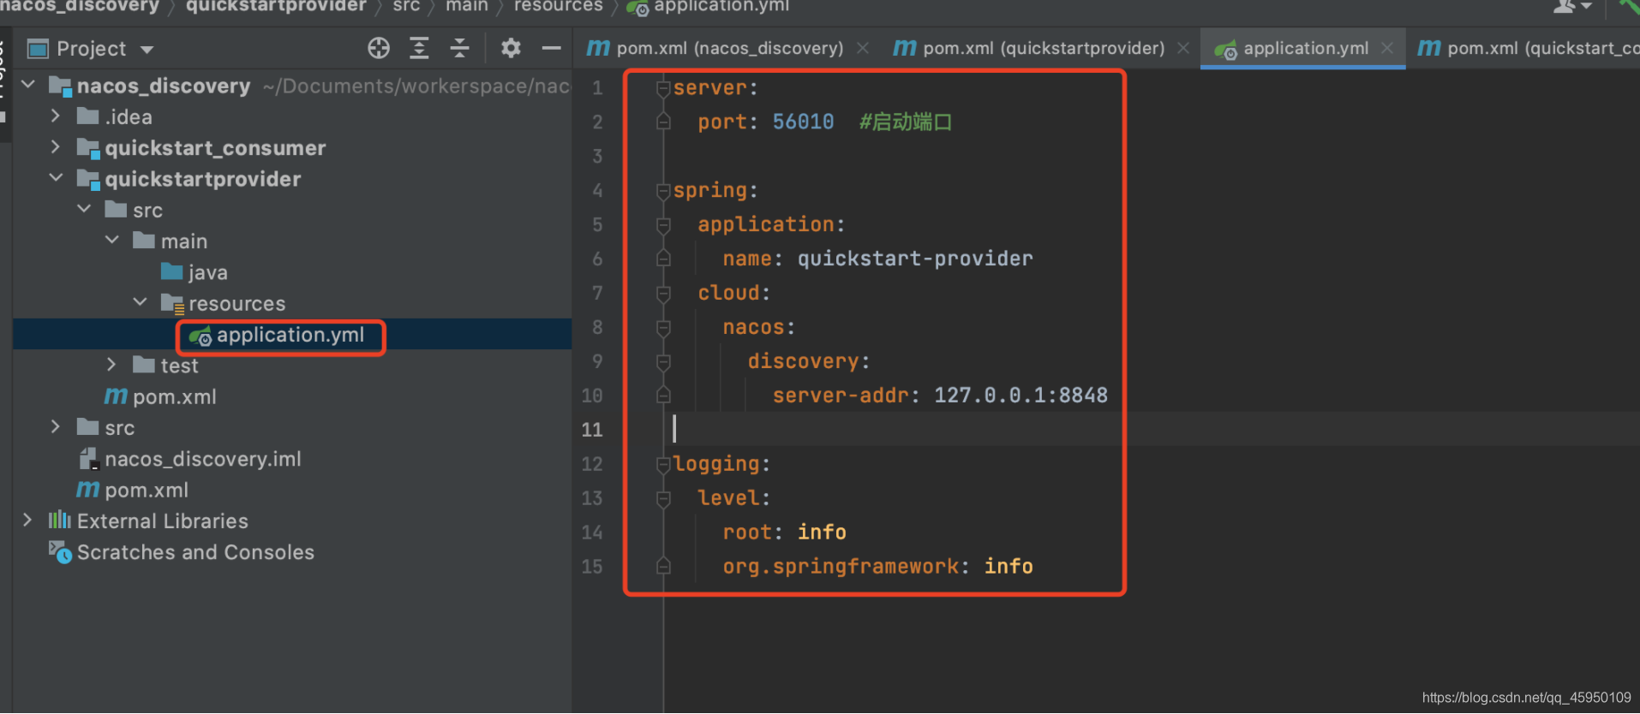This screenshot has height=714, width=1640.
Task: Hide the Project panel with minus icon
Action: (552, 48)
